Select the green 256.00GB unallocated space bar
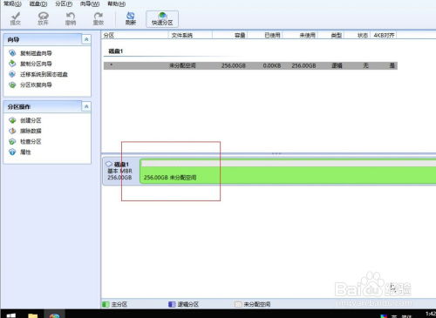This screenshot has width=436, height=318. pos(288,172)
